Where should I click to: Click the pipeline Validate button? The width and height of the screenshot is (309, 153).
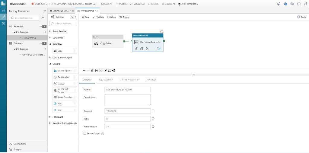[98, 17]
